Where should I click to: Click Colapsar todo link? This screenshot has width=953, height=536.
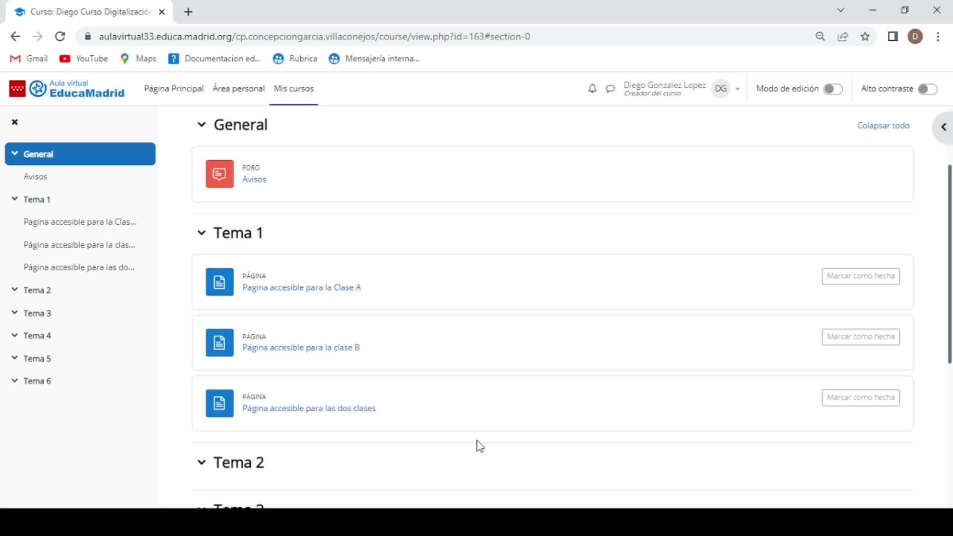[883, 126]
